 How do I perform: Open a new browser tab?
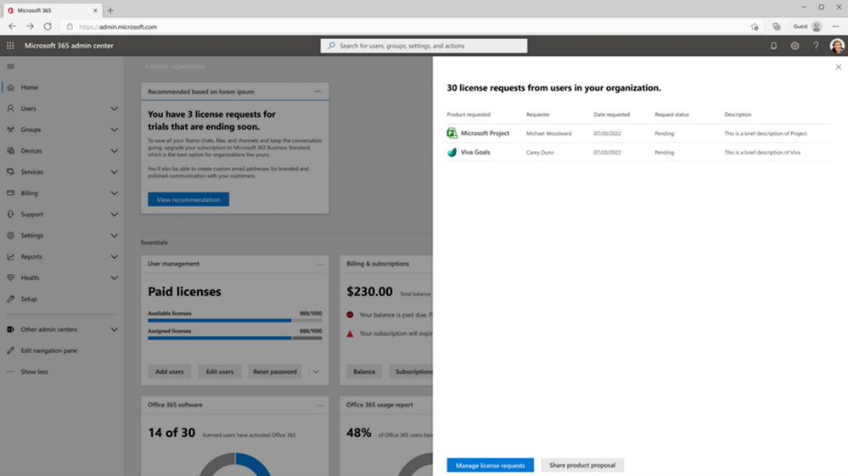tap(110, 10)
